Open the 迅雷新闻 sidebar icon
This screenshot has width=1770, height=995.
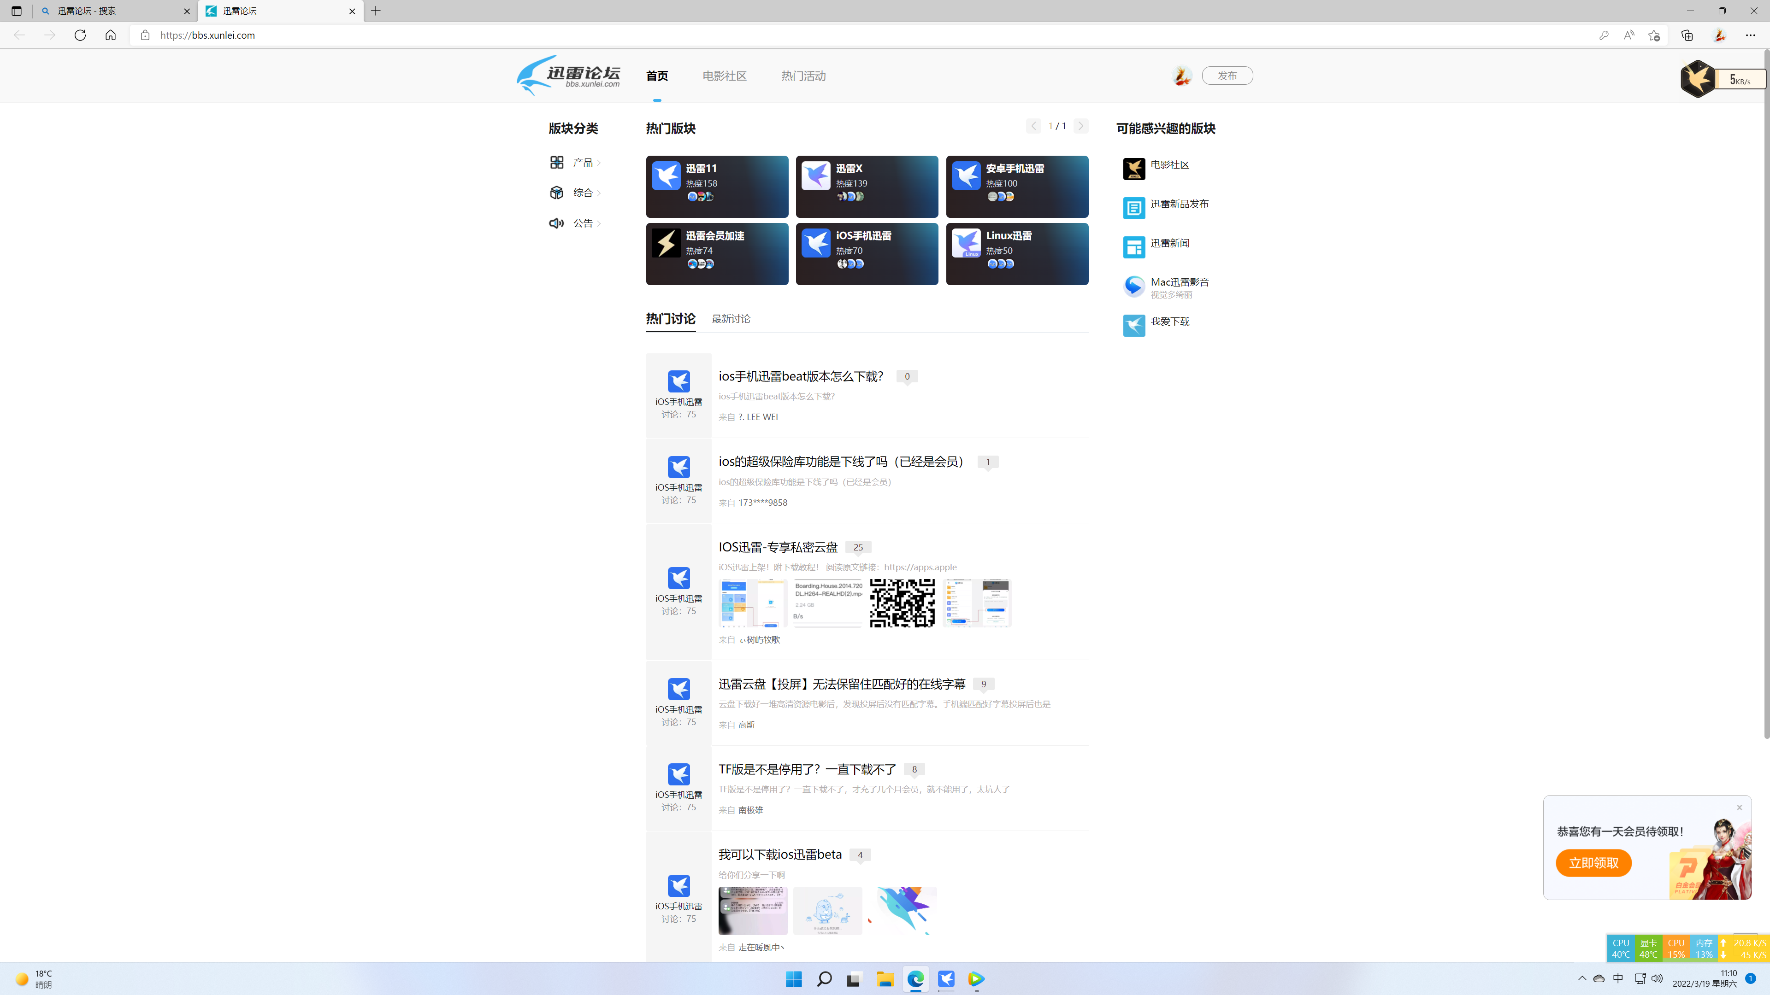pyautogui.click(x=1134, y=247)
